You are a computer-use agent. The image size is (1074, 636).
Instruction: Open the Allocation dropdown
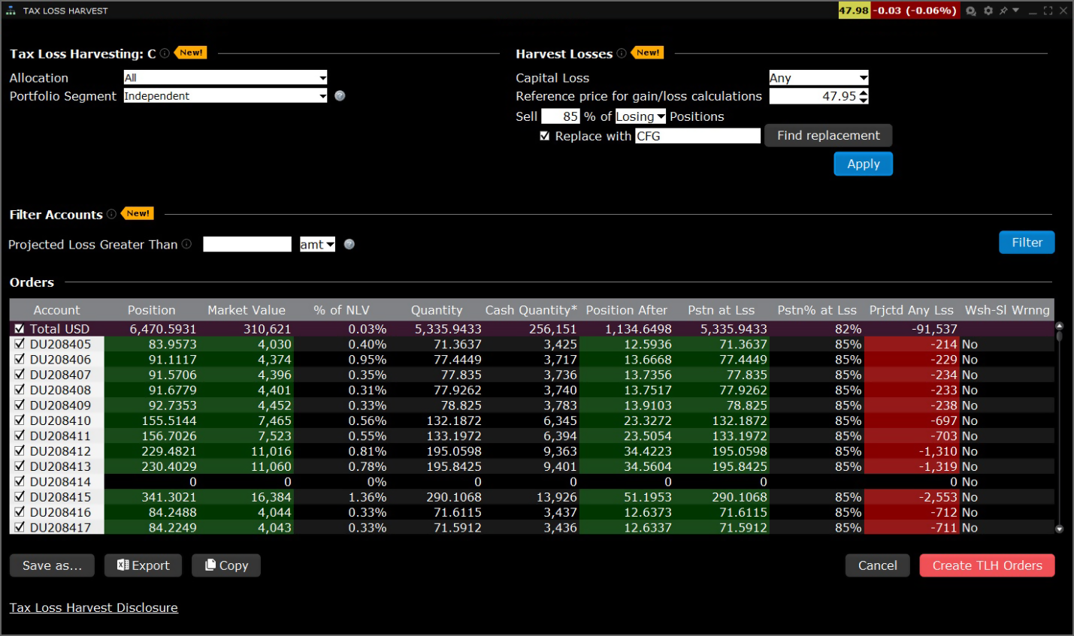225,77
